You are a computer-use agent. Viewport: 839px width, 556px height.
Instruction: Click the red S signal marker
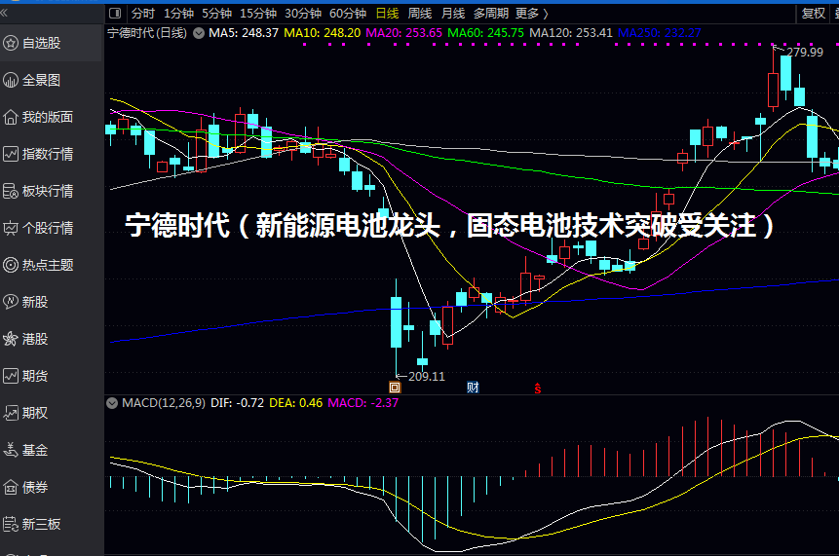pyautogui.click(x=538, y=389)
